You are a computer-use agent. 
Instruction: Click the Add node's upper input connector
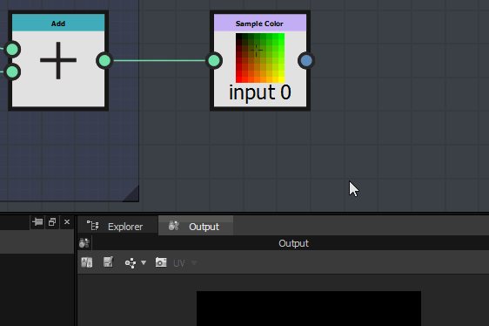coord(12,50)
